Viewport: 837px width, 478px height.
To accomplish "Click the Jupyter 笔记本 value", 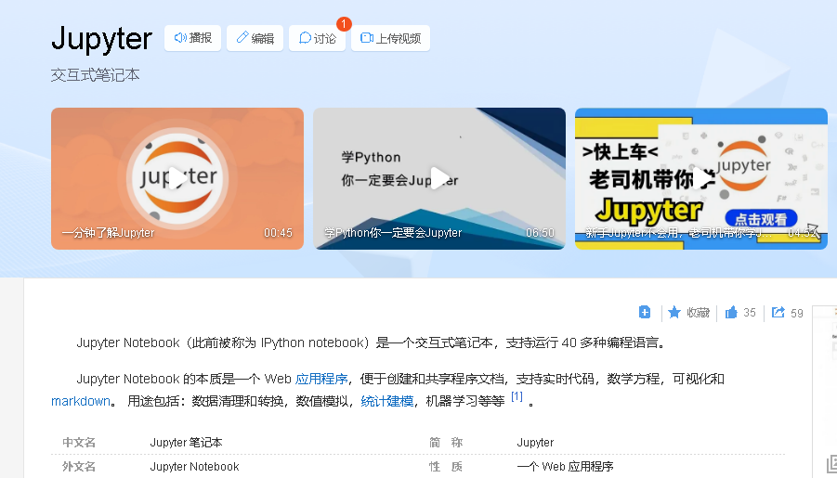I will point(186,442).
